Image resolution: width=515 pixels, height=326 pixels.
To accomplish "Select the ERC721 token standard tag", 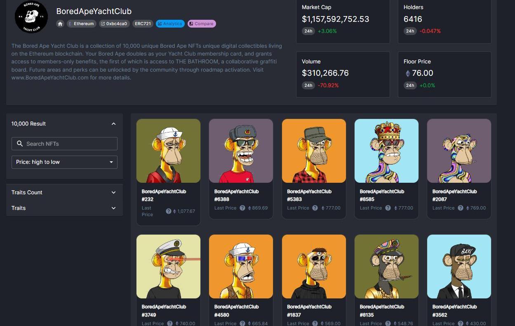I will (143, 24).
